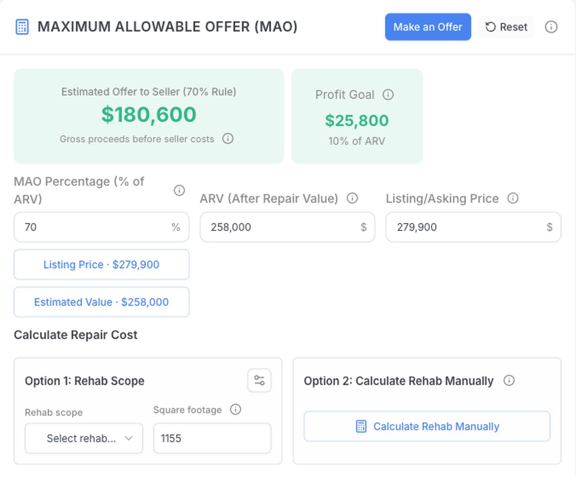Click the Square footage info icon

click(236, 409)
